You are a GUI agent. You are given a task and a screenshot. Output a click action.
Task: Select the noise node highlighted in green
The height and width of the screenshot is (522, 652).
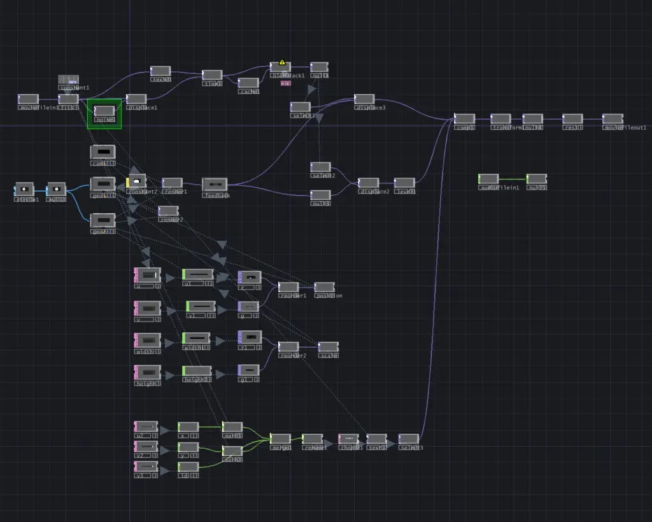tap(104, 111)
